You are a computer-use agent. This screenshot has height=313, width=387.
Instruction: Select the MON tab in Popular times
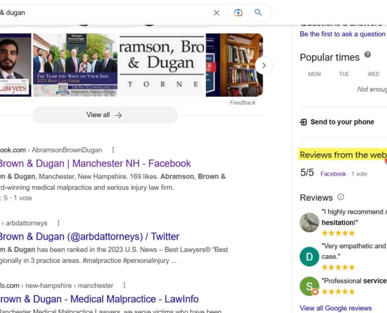[x=315, y=74]
